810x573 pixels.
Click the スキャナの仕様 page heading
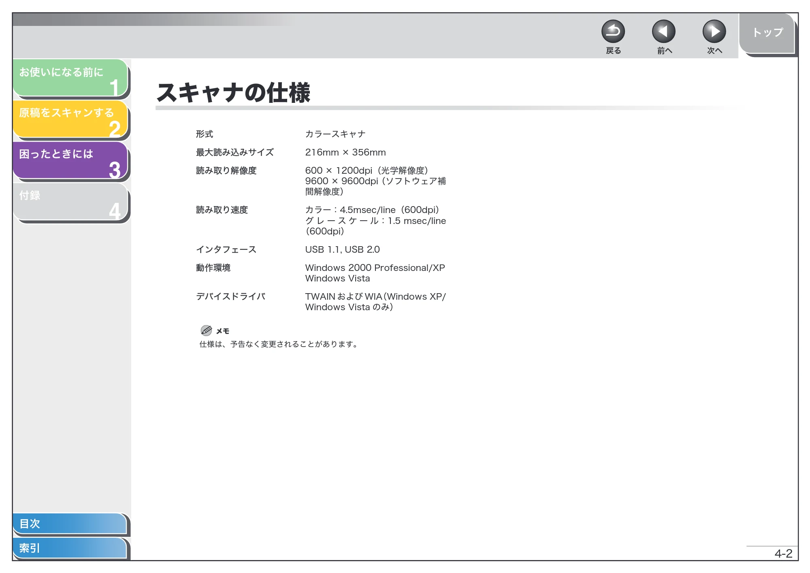(233, 93)
